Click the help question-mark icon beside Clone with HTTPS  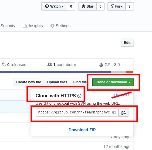click(x=79, y=96)
